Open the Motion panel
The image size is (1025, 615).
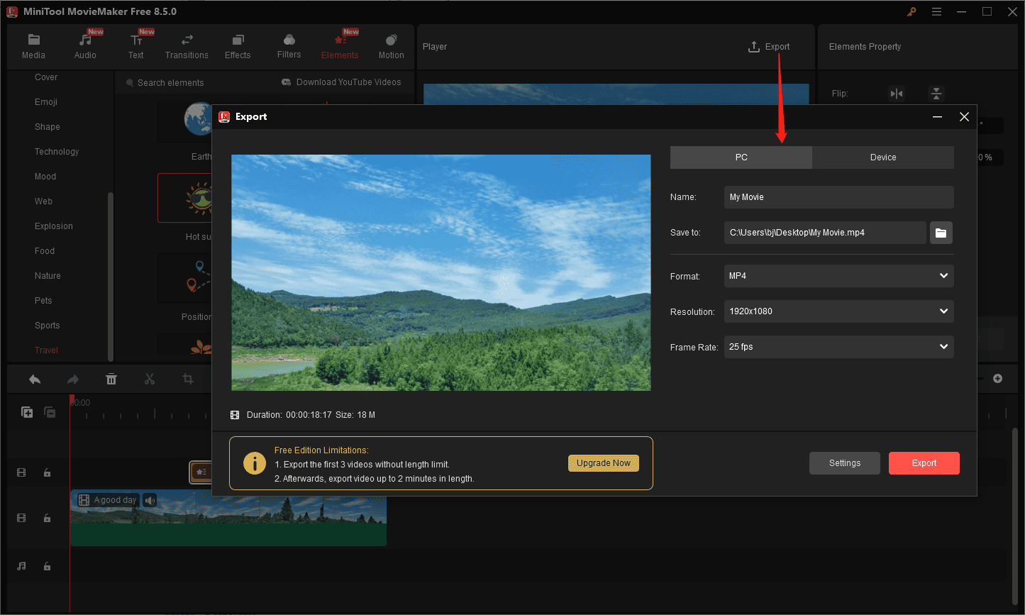(391, 45)
